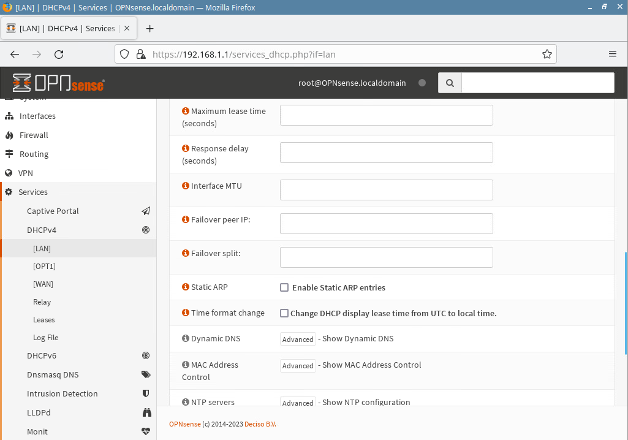The height and width of the screenshot is (440, 628).
Task: Expand the Firewall sidebar menu
Action: click(34, 135)
